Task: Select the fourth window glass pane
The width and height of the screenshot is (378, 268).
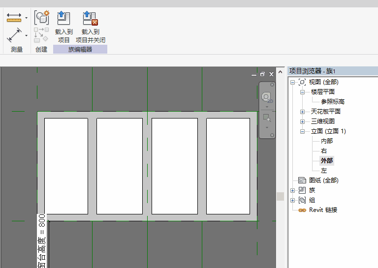Action: (228, 166)
